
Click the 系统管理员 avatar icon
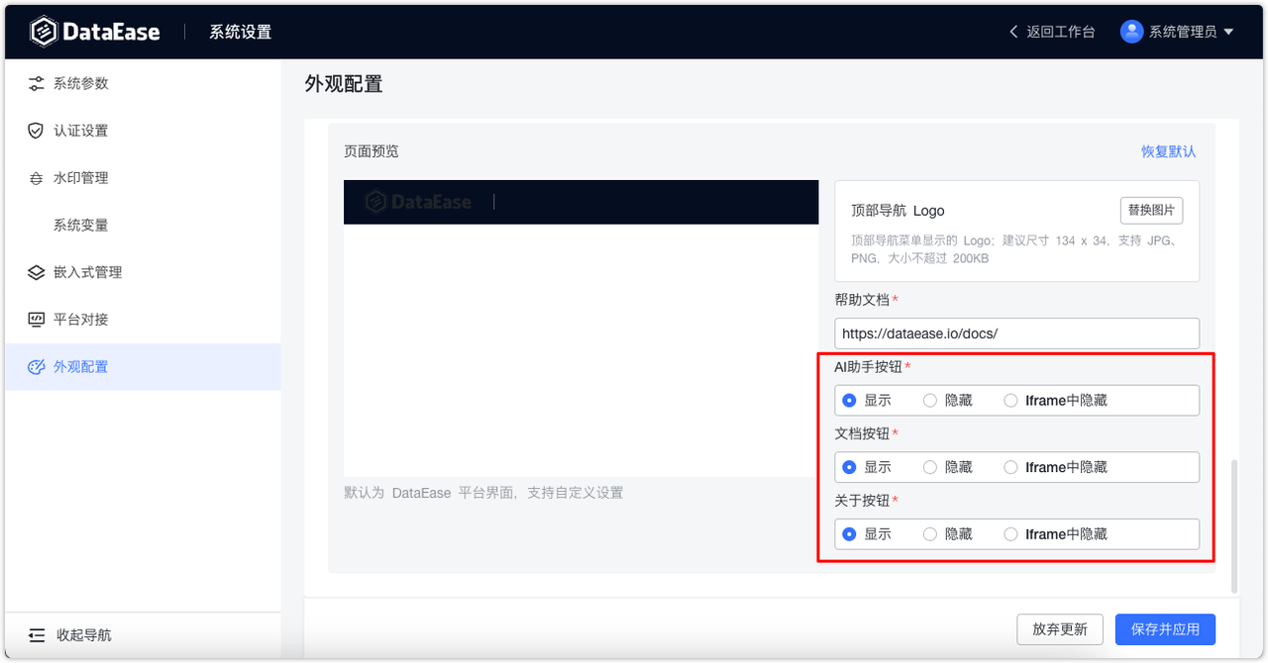(x=1131, y=31)
